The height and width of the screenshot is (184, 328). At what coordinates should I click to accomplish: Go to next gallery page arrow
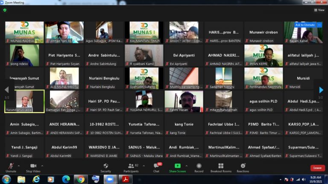[x=321, y=90]
